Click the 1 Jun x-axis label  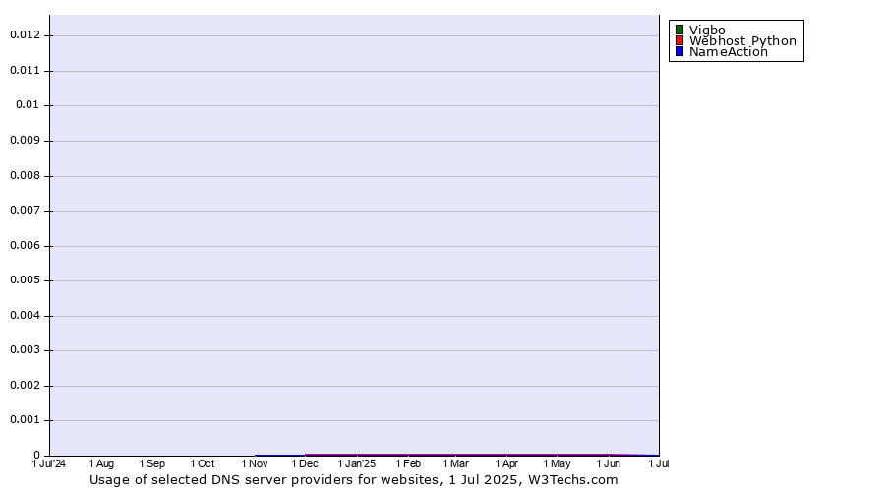pos(609,463)
